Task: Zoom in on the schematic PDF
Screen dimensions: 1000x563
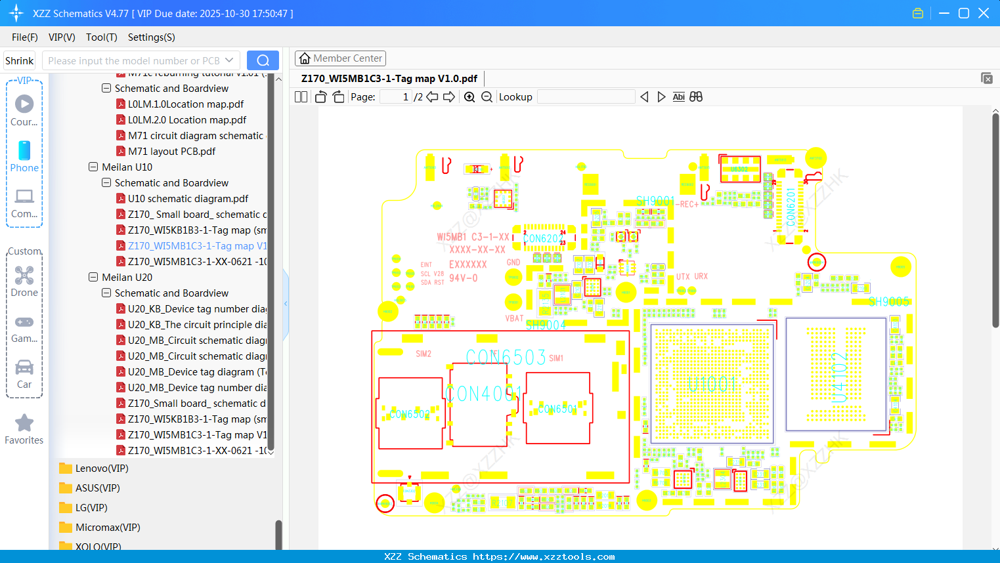Action: point(469,96)
